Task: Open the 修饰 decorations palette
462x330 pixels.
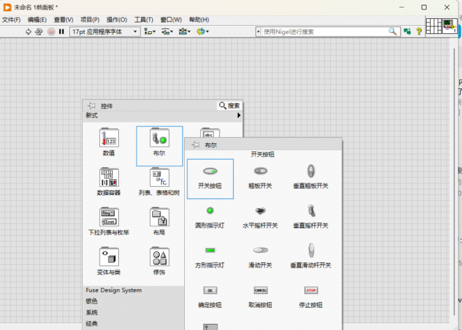Action: click(x=160, y=261)
